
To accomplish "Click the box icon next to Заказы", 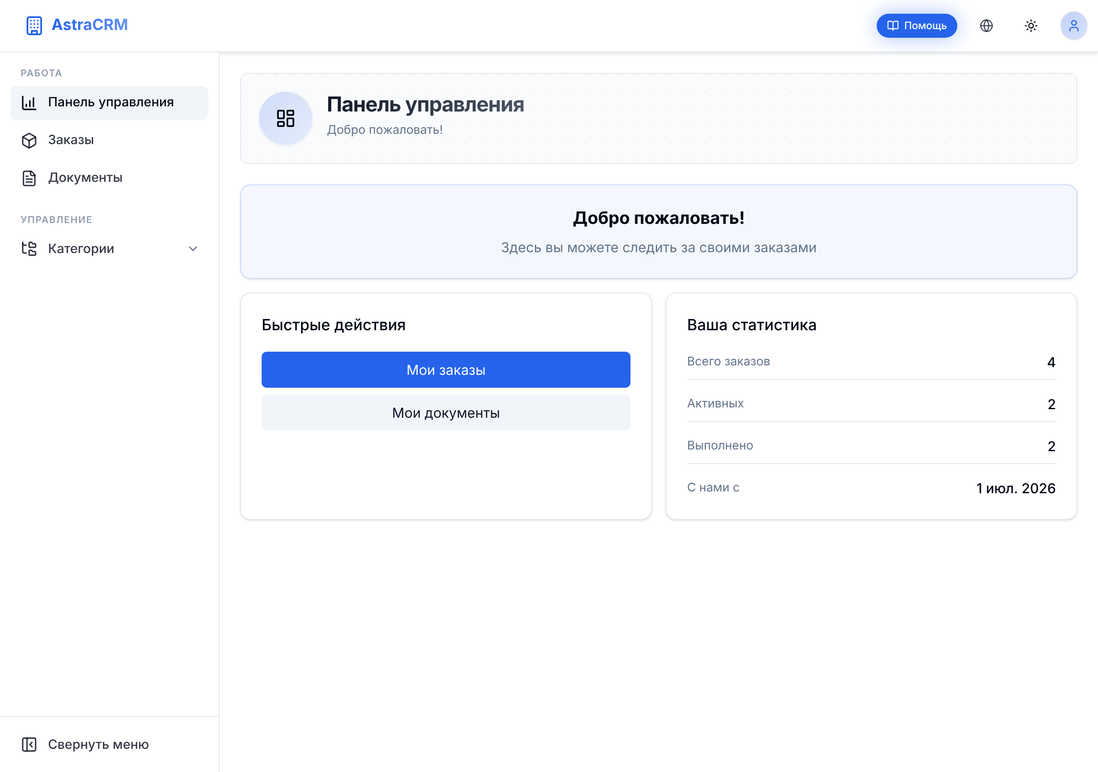I will click(29, 140).
